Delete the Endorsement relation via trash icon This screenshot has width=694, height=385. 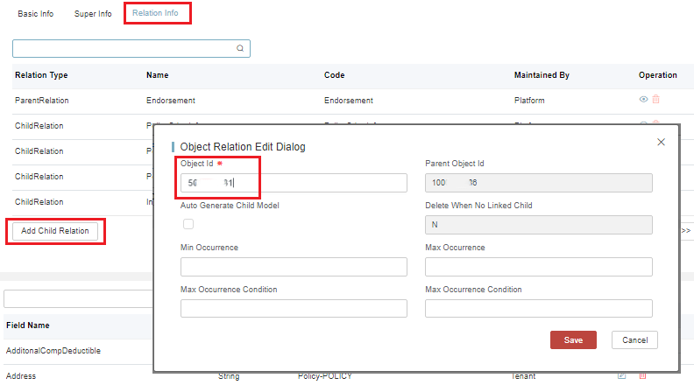655,100
